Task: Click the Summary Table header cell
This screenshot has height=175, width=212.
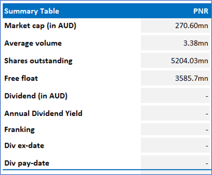Action: 32,11
